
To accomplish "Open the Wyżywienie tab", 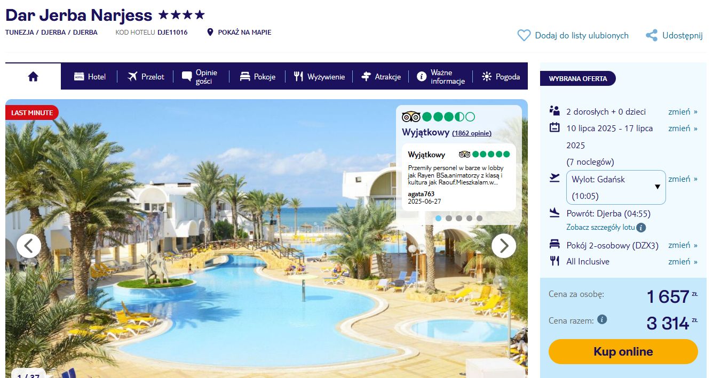I will coord(319,77).
